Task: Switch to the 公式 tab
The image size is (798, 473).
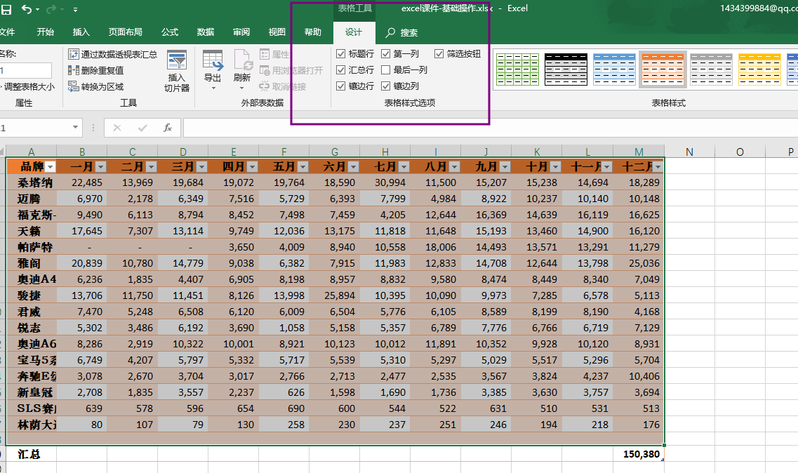Action: (x=169, y=32)
